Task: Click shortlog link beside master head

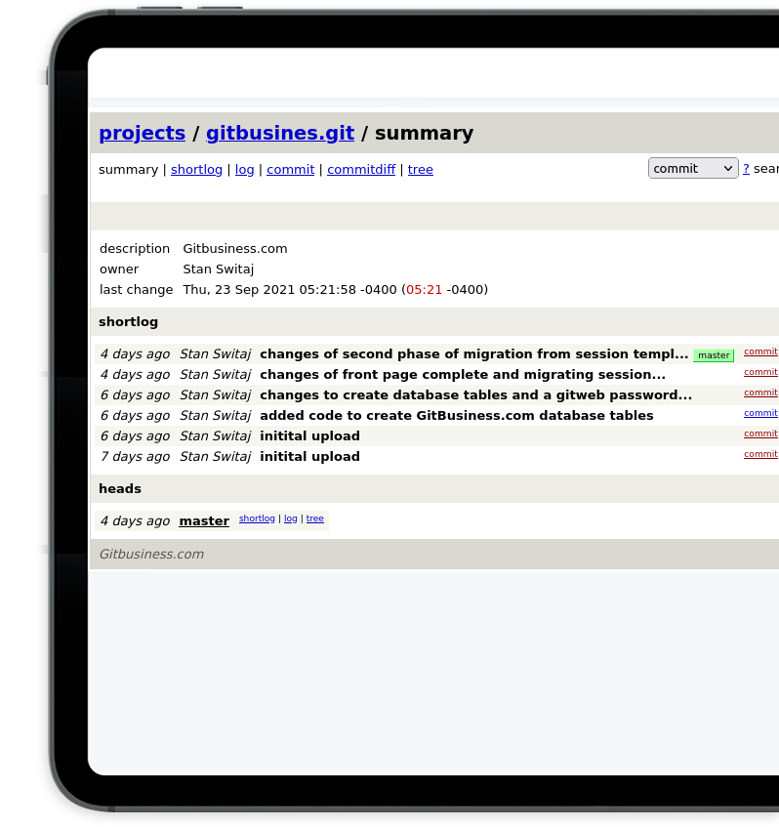Action: click(257, 518)
